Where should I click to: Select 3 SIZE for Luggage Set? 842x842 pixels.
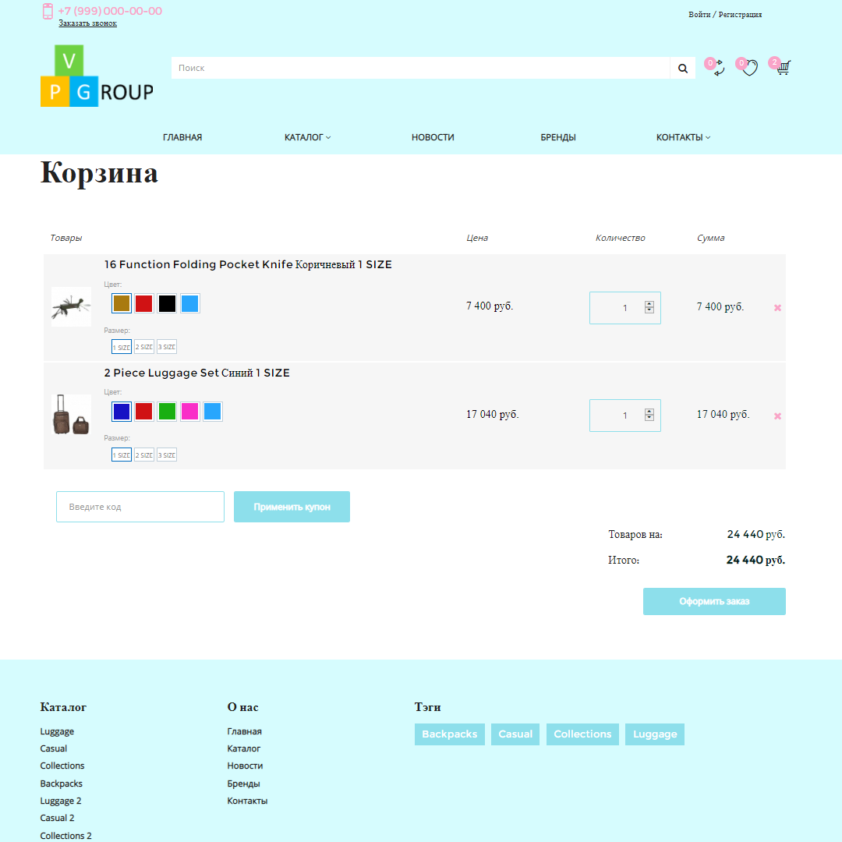point(167,455)
